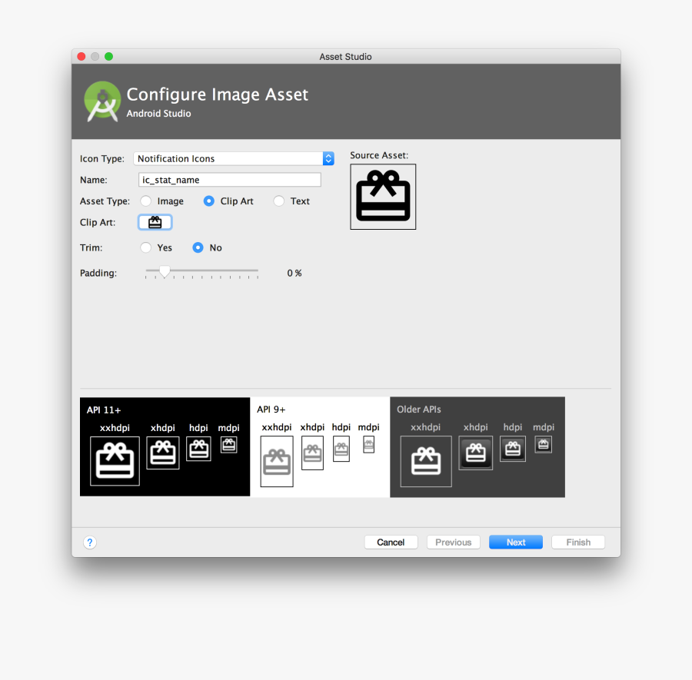Cancel the image asset configuration
The image size is (692, 680).
pyautogui.click(x=391, y=542)
